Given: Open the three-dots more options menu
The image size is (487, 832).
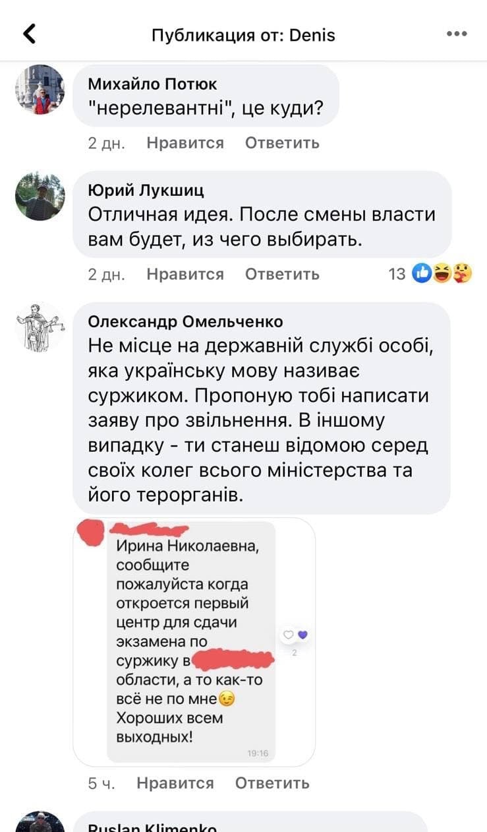Looking at the screenshot, I should pos(457,34).
